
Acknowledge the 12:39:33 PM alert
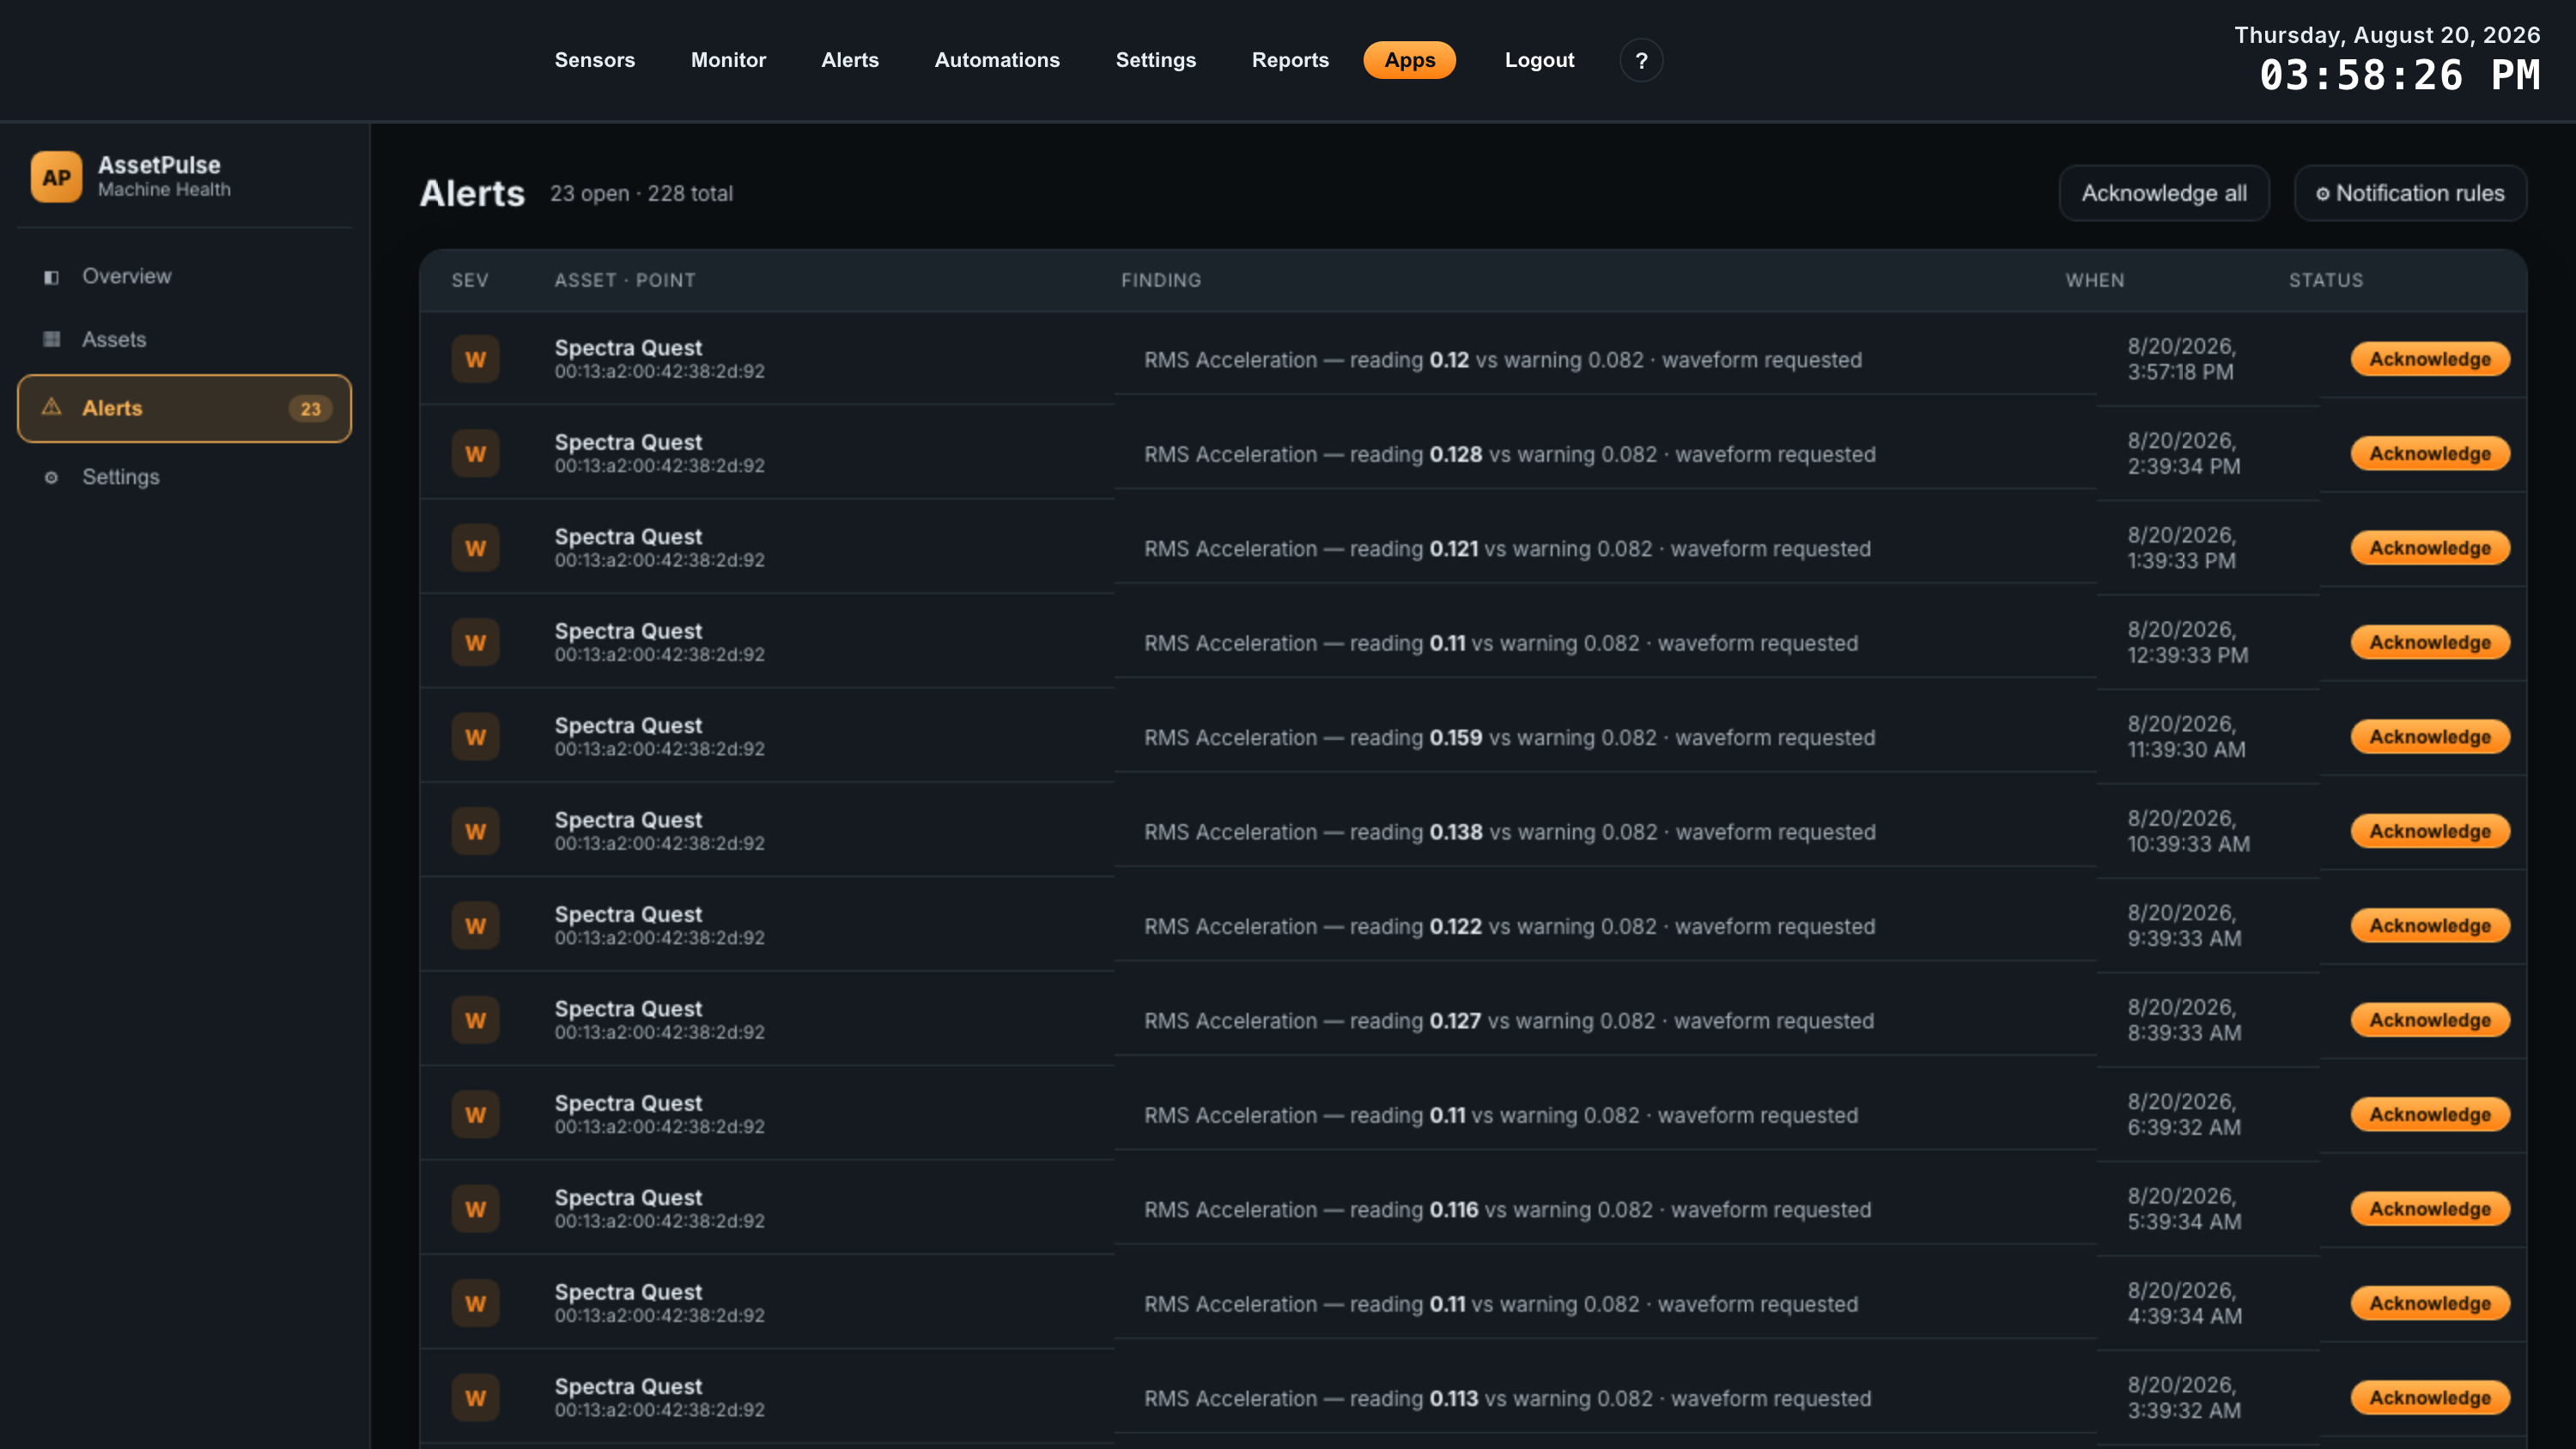2430,643
